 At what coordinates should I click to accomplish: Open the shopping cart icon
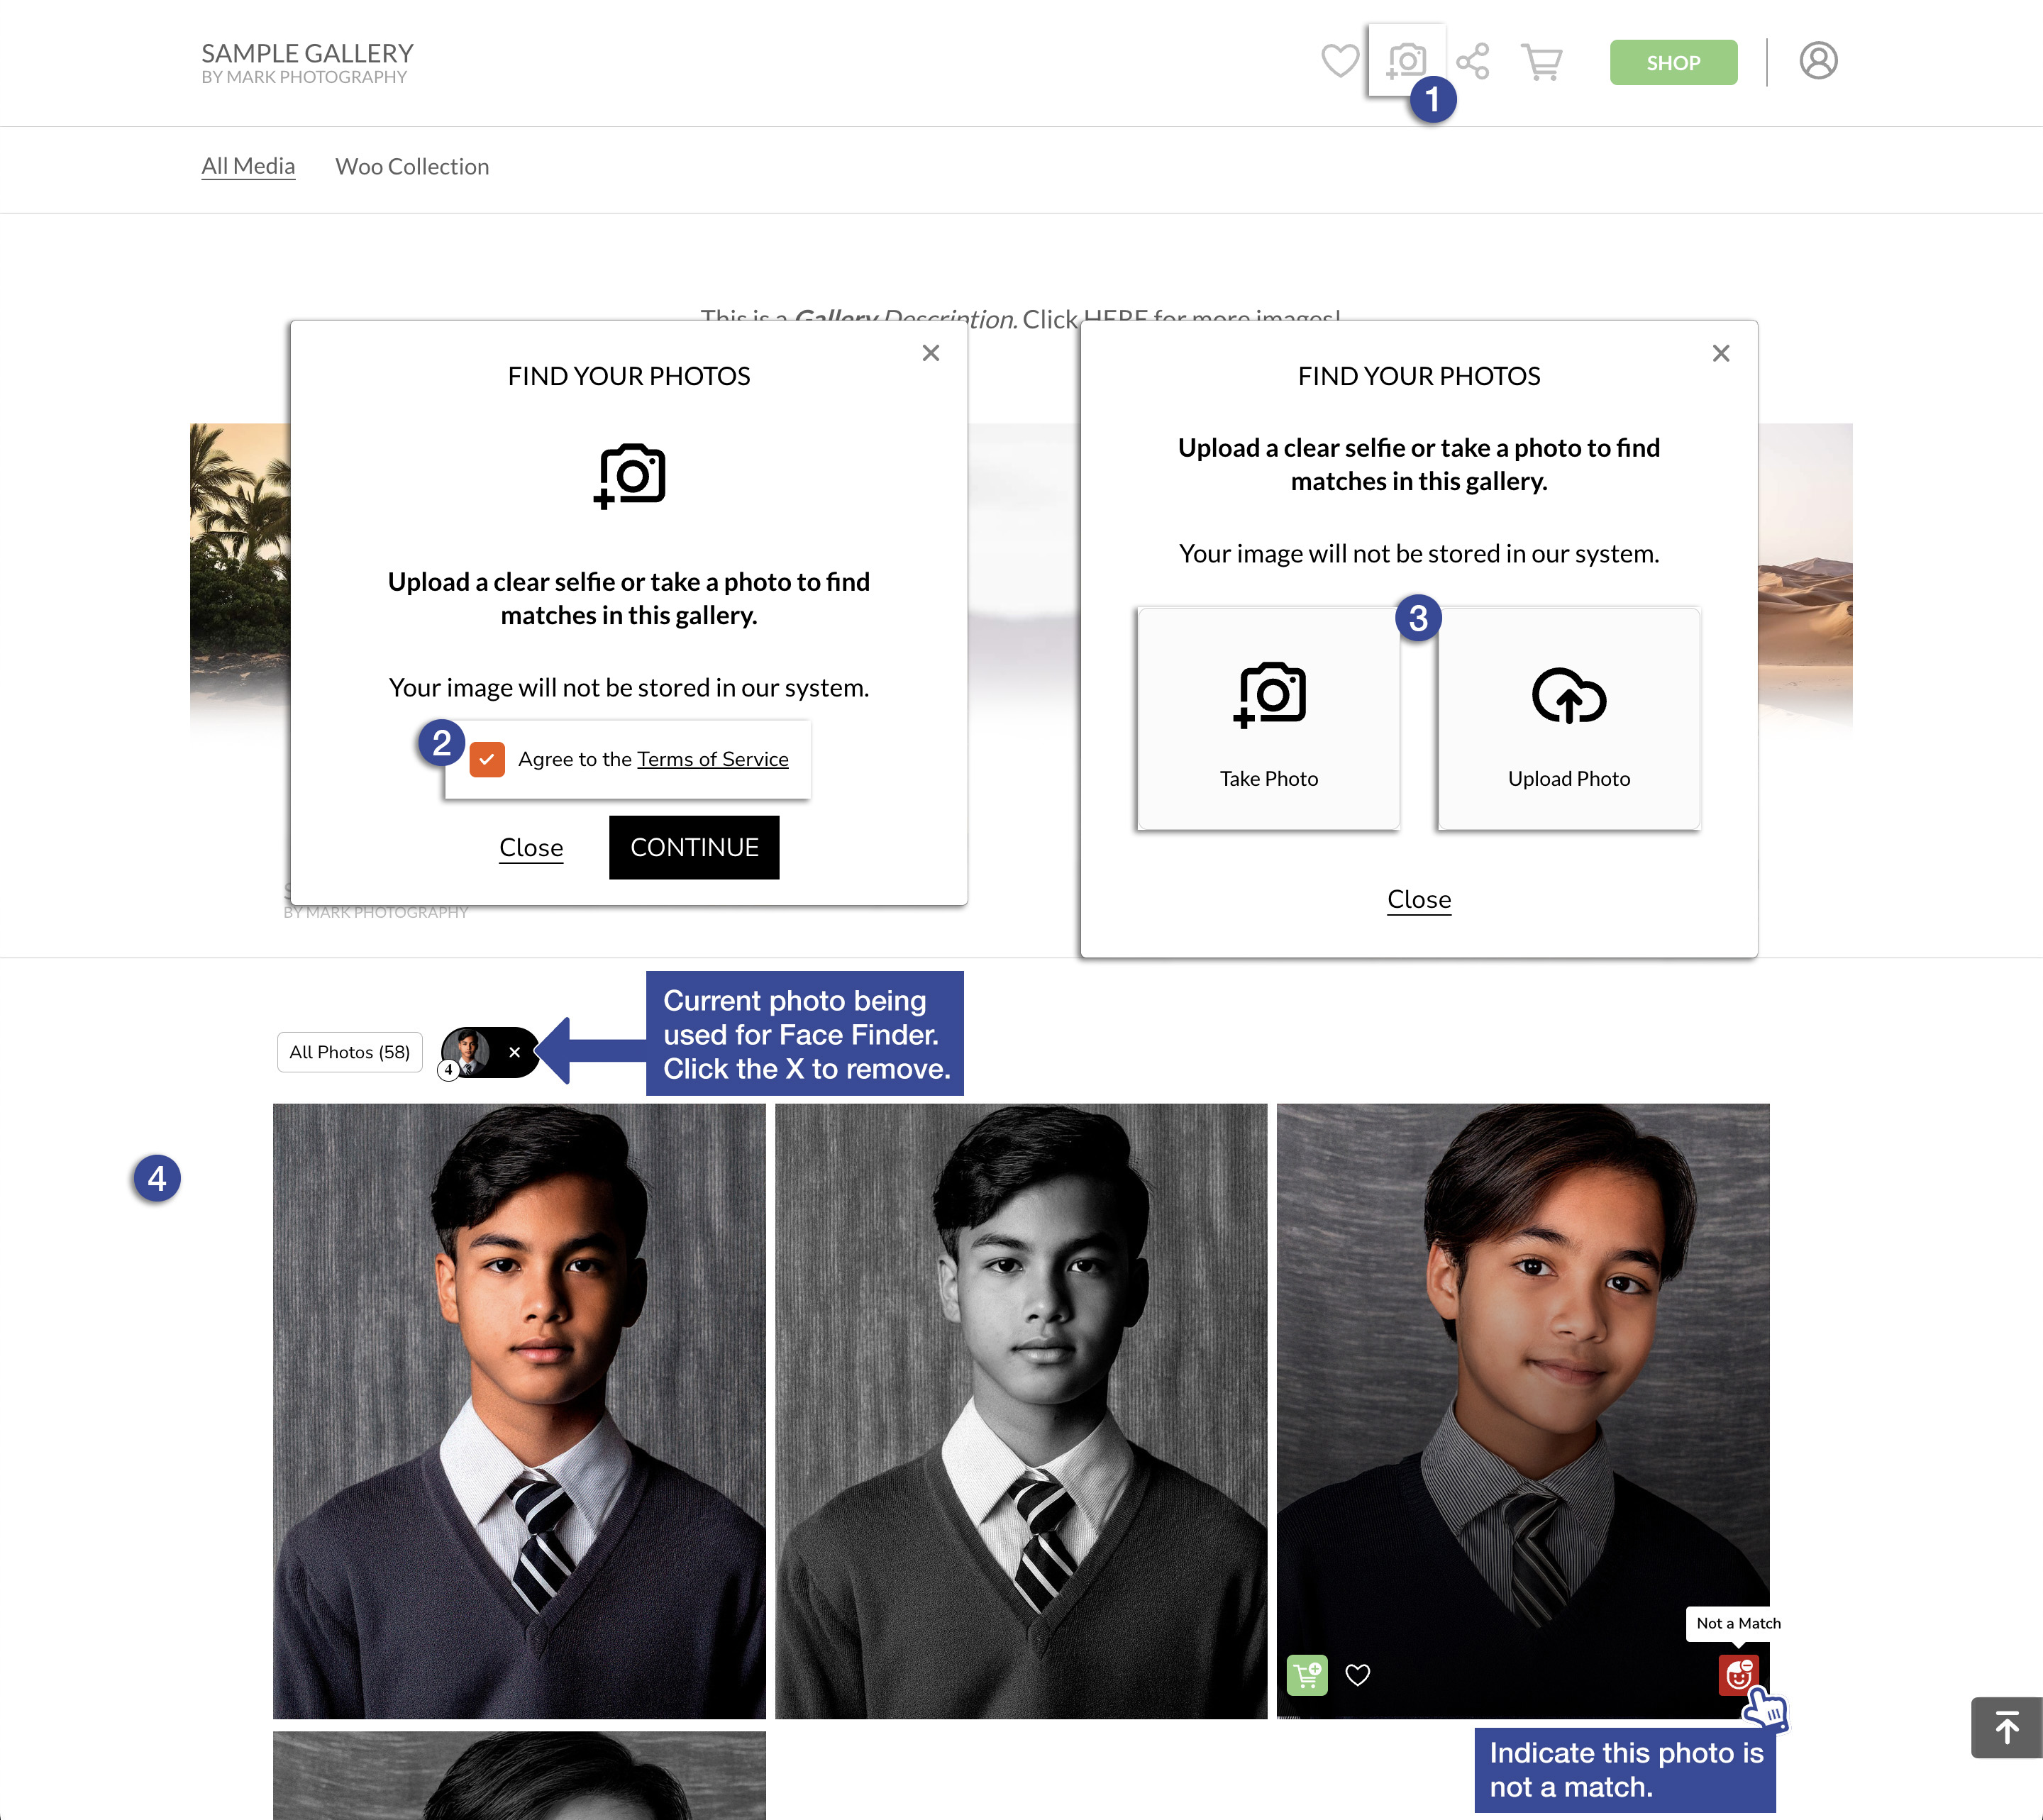click(x=1541, y=62)
